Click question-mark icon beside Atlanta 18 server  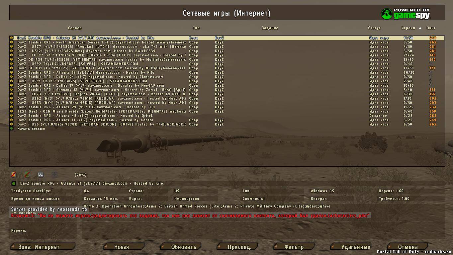[x=12, y=73]
